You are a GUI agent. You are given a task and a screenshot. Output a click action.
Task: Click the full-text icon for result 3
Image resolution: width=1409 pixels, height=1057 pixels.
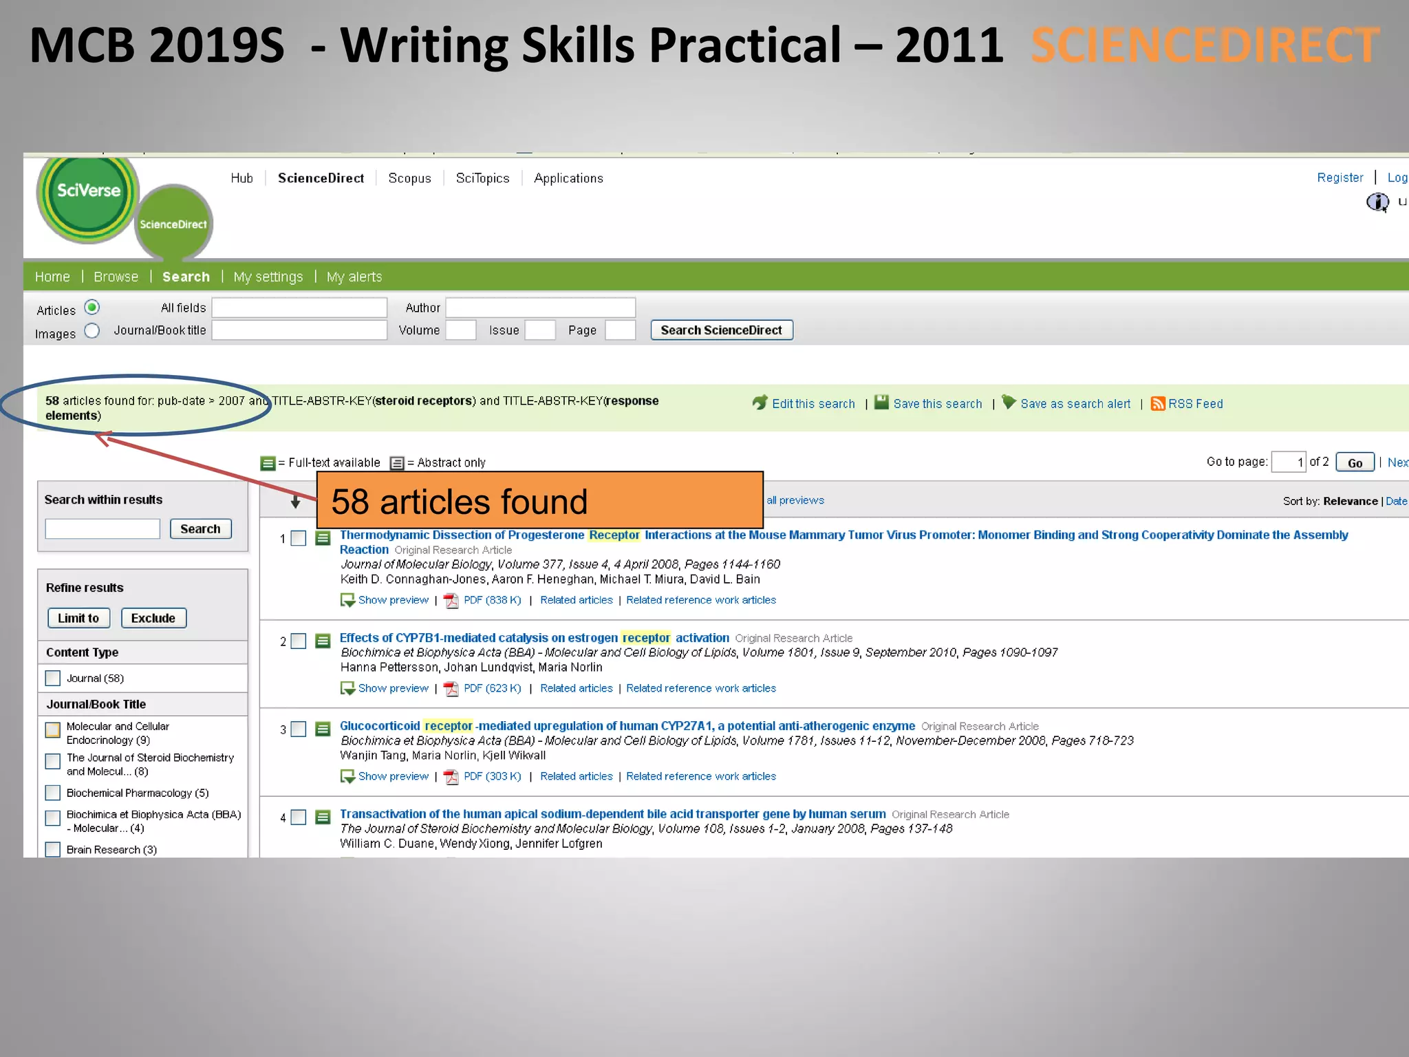click(323, 729)
